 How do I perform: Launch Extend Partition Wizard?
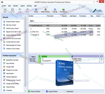coord(13,22)
